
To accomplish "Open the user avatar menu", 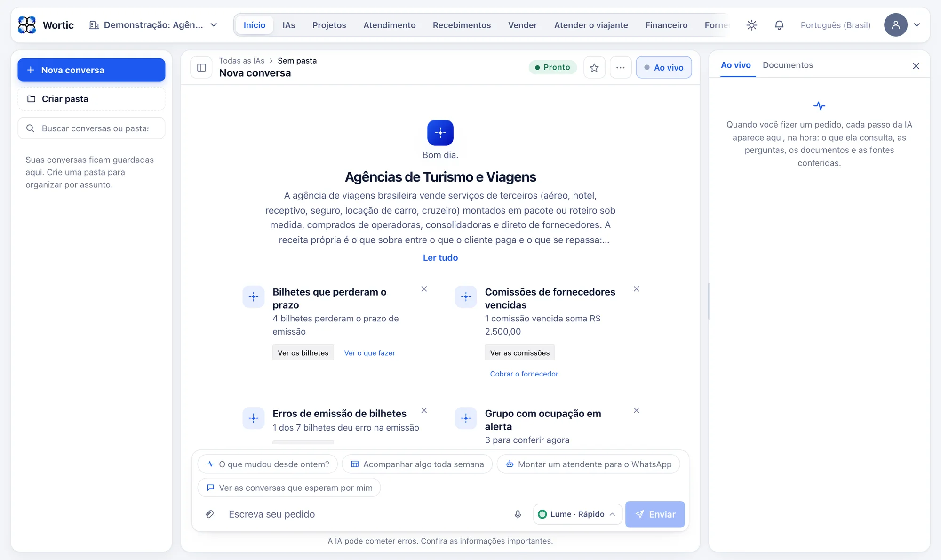I will (895, 25).
